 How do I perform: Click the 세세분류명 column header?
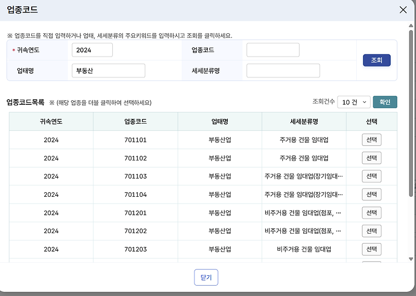304,122
